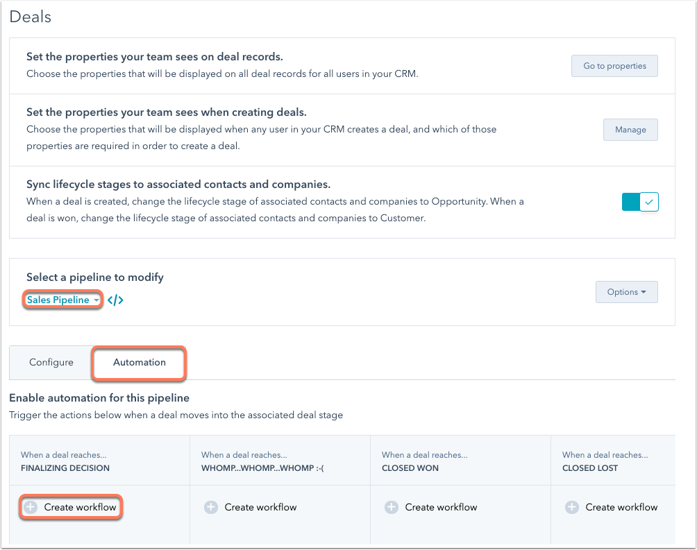Select the Automation tab

(x=139, y=363)
